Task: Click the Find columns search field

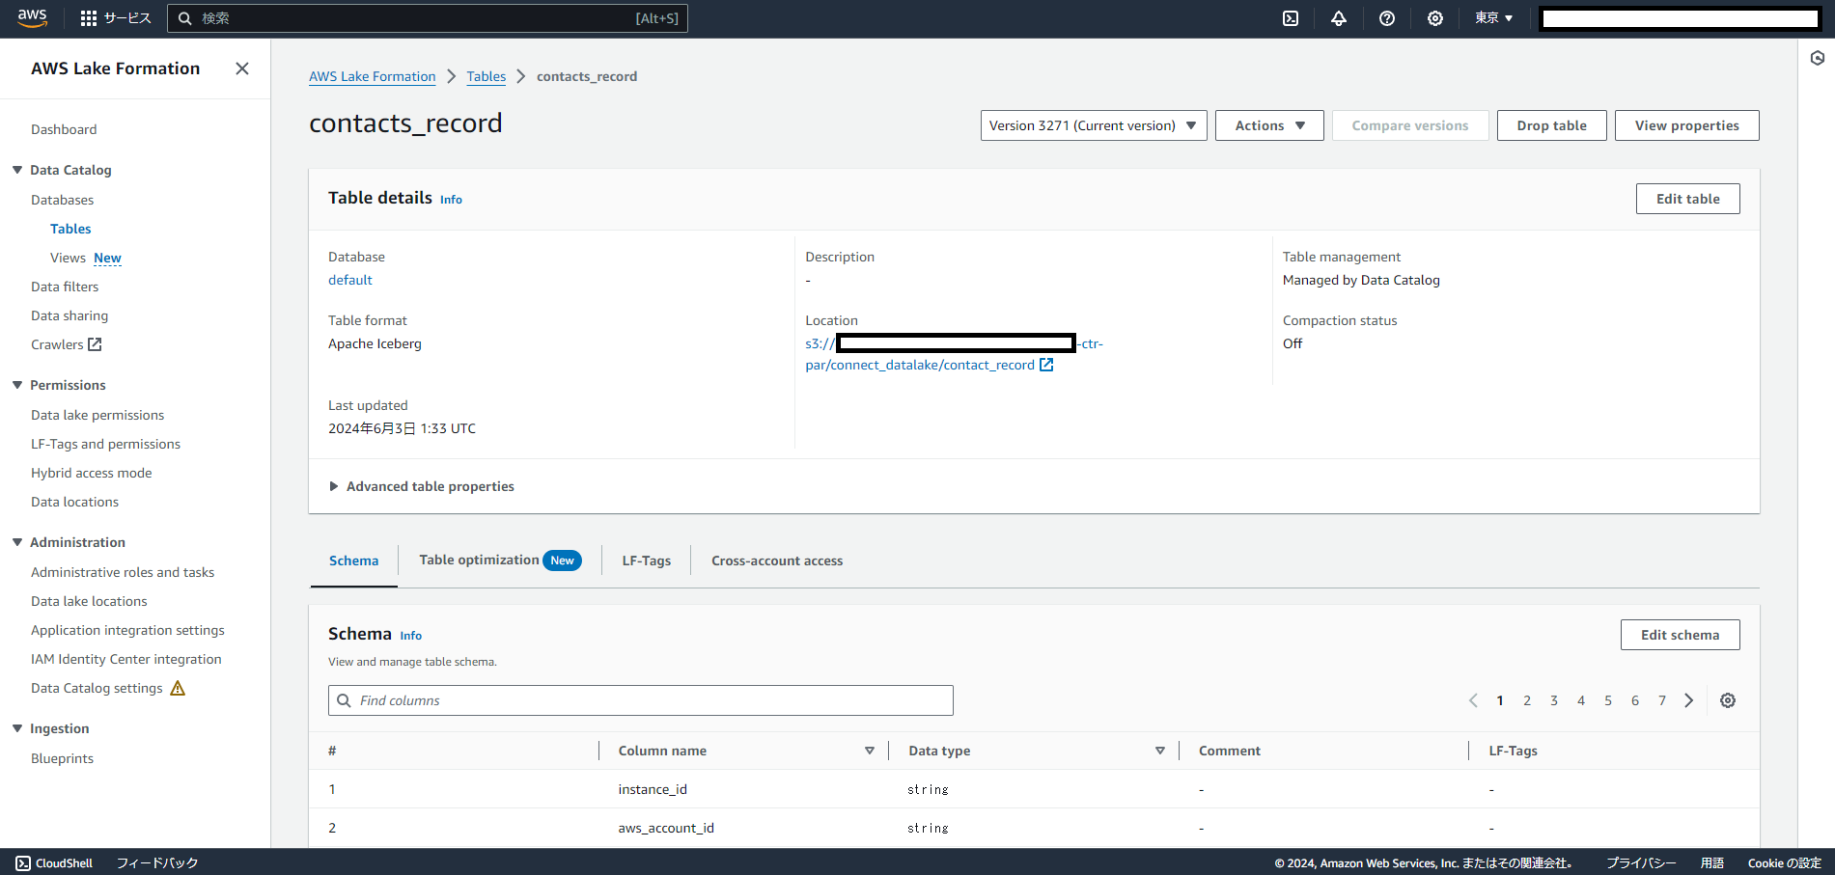Action: point(641,700)
